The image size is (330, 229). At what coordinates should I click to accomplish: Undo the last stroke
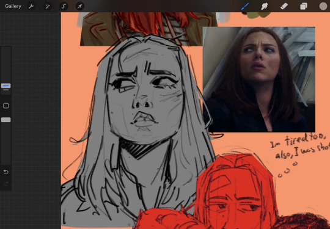(6, 172)
